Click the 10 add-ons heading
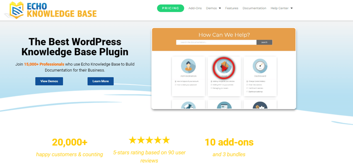Image resolution: width=353 pixels, height=163 pixels. pos(229,142)
